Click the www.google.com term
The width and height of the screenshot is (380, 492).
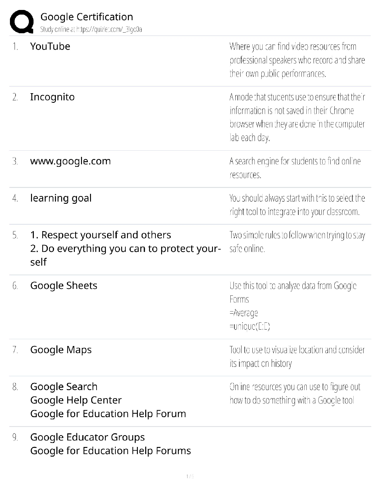pos(70,161)
